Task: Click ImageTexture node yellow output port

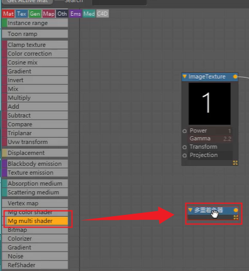Action: (x=235, y=77)
